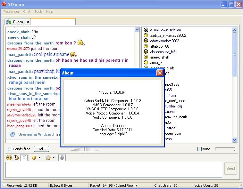This screenshot has height=189, width=243.
Task: Click the emoticon after 'cool pals anjaane'
Action: pos(74,54)
